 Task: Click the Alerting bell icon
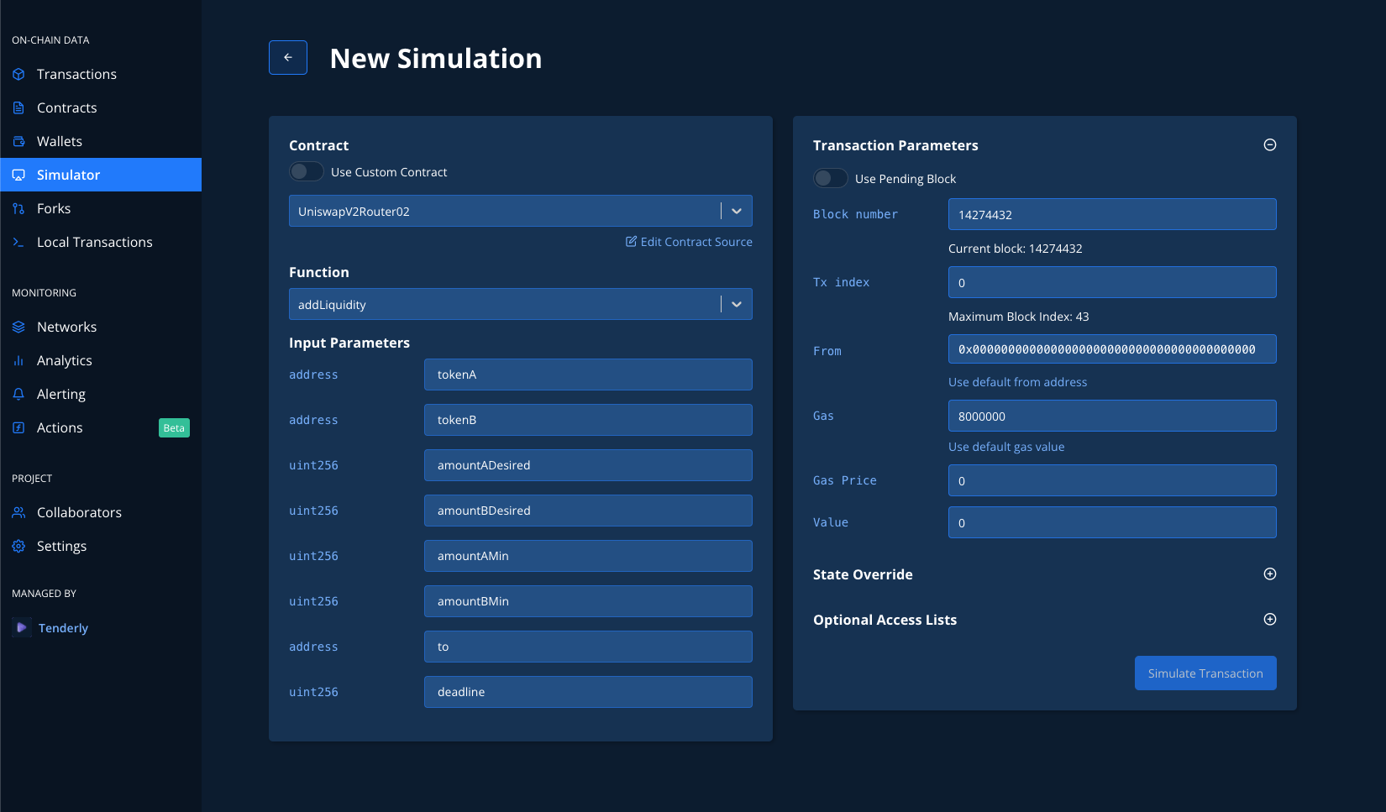click(18, 394)
